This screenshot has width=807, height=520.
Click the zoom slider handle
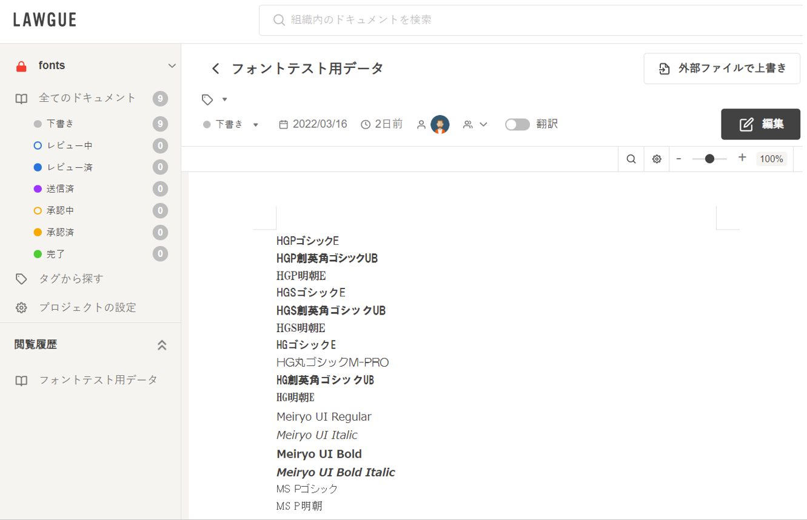pos(709,159)
